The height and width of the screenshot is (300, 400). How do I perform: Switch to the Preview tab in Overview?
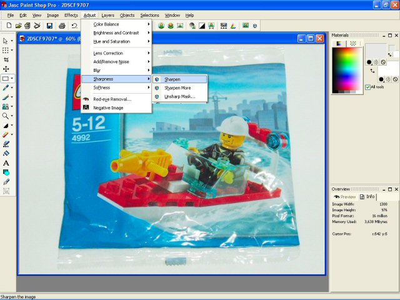pyautogui.click(x=344, y=197)
